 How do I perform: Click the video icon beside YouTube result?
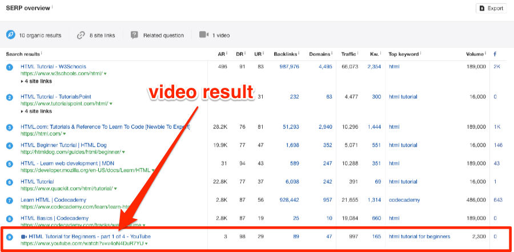(24, 237)
